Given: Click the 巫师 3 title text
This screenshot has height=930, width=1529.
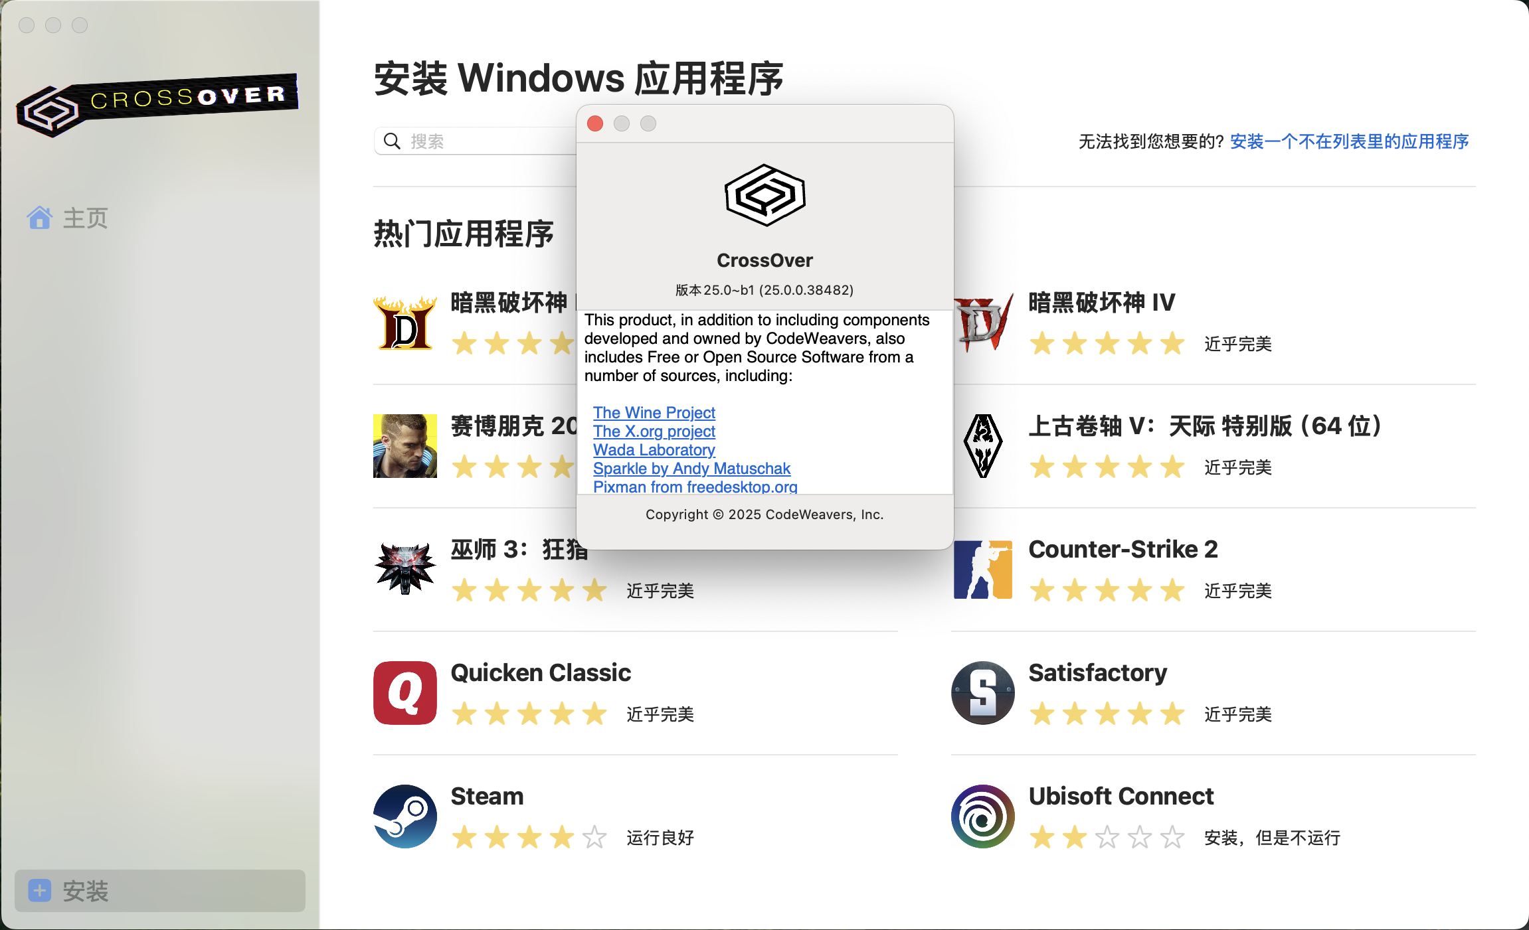Looking at the screenshot, I should coord(519,549).
